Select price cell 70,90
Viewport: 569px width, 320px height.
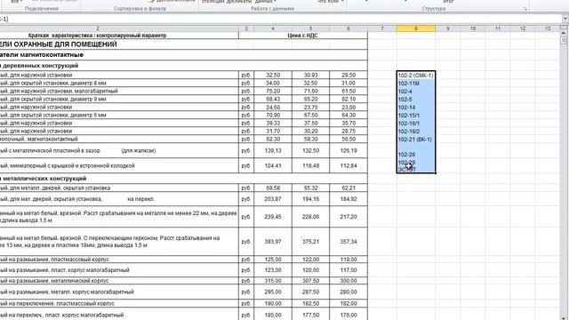click(x=273, y=115)
